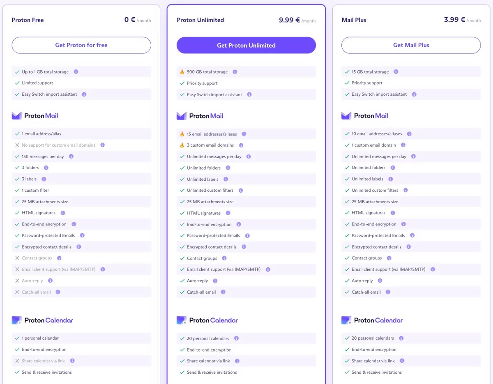This screenshot has width=493, height=384.
Task: Click Proton Mail logo in Proton Unlimited plan
Action: [200, 116]
